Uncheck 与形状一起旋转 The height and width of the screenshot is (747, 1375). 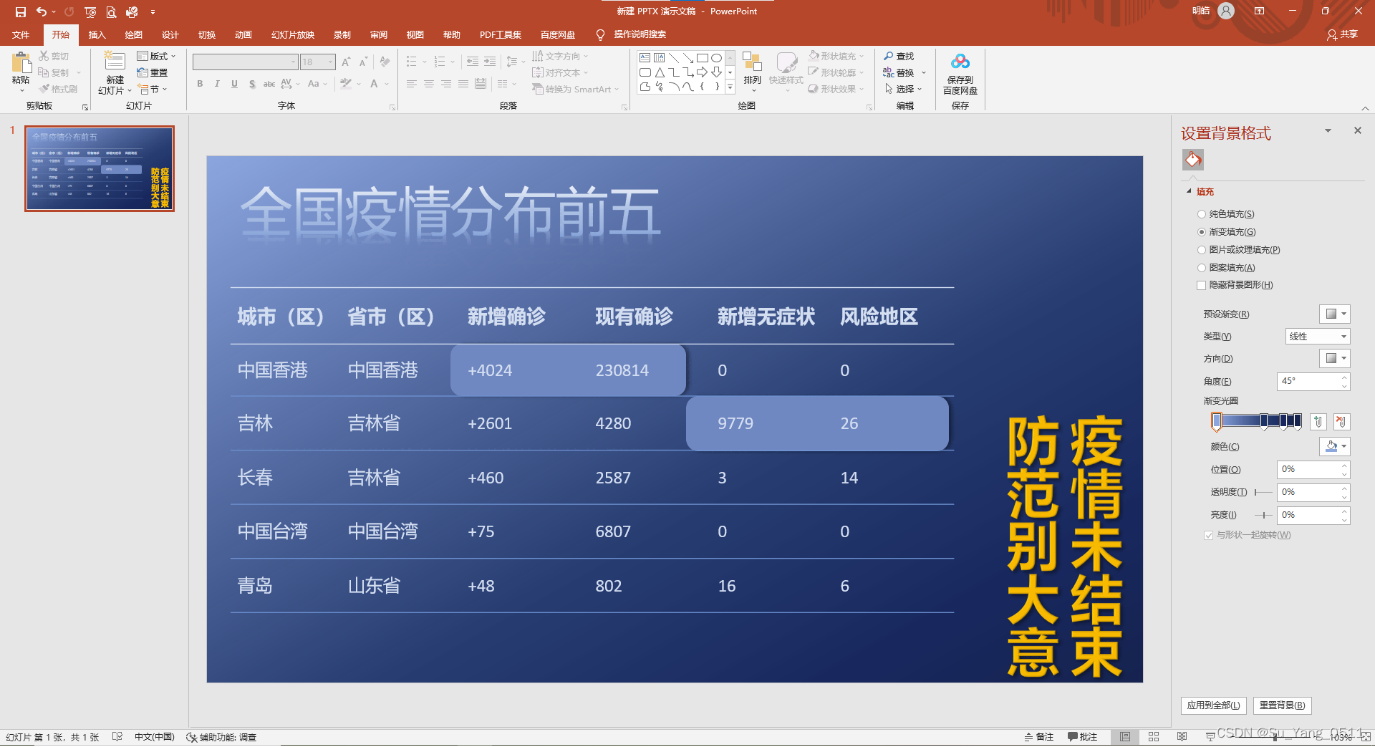click(x=1208, y=535)
